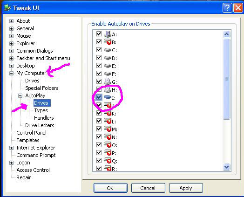The width and height of the screenshot is (244, 197).
Task: Select the Templates tree item
Action: (28, 140)
